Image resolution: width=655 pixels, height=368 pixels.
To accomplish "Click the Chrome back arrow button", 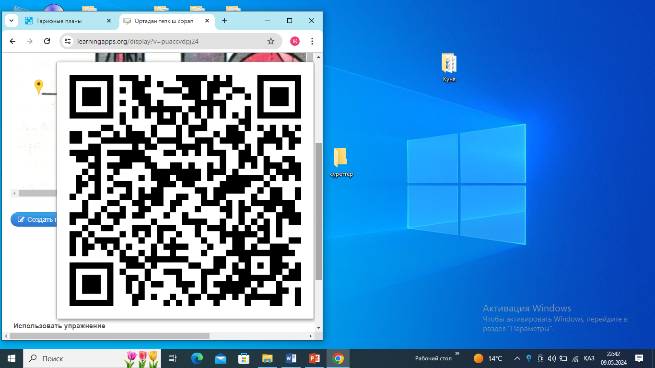I will pyautogui.click(x=12, y=41).
